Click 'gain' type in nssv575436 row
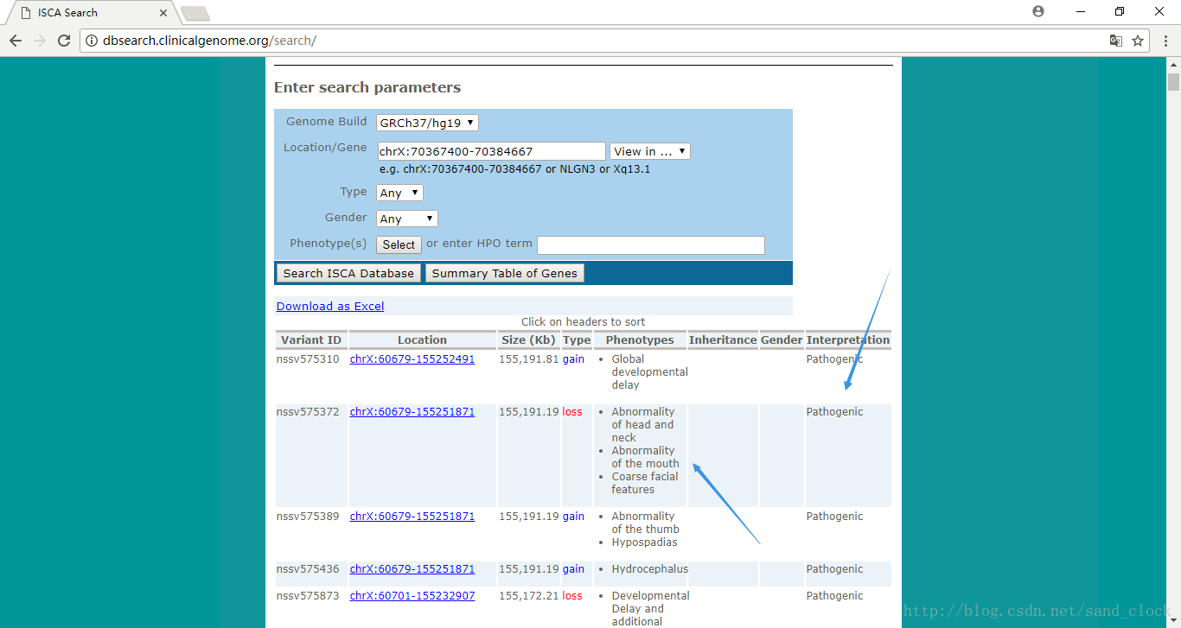 (x=573, y=569)
